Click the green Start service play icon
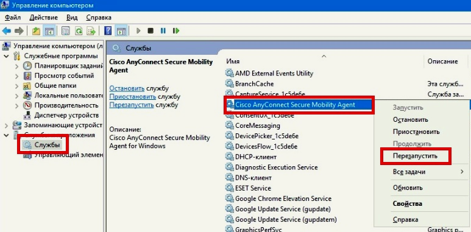This screenshot has width=471, height=232. pos(138,30)
